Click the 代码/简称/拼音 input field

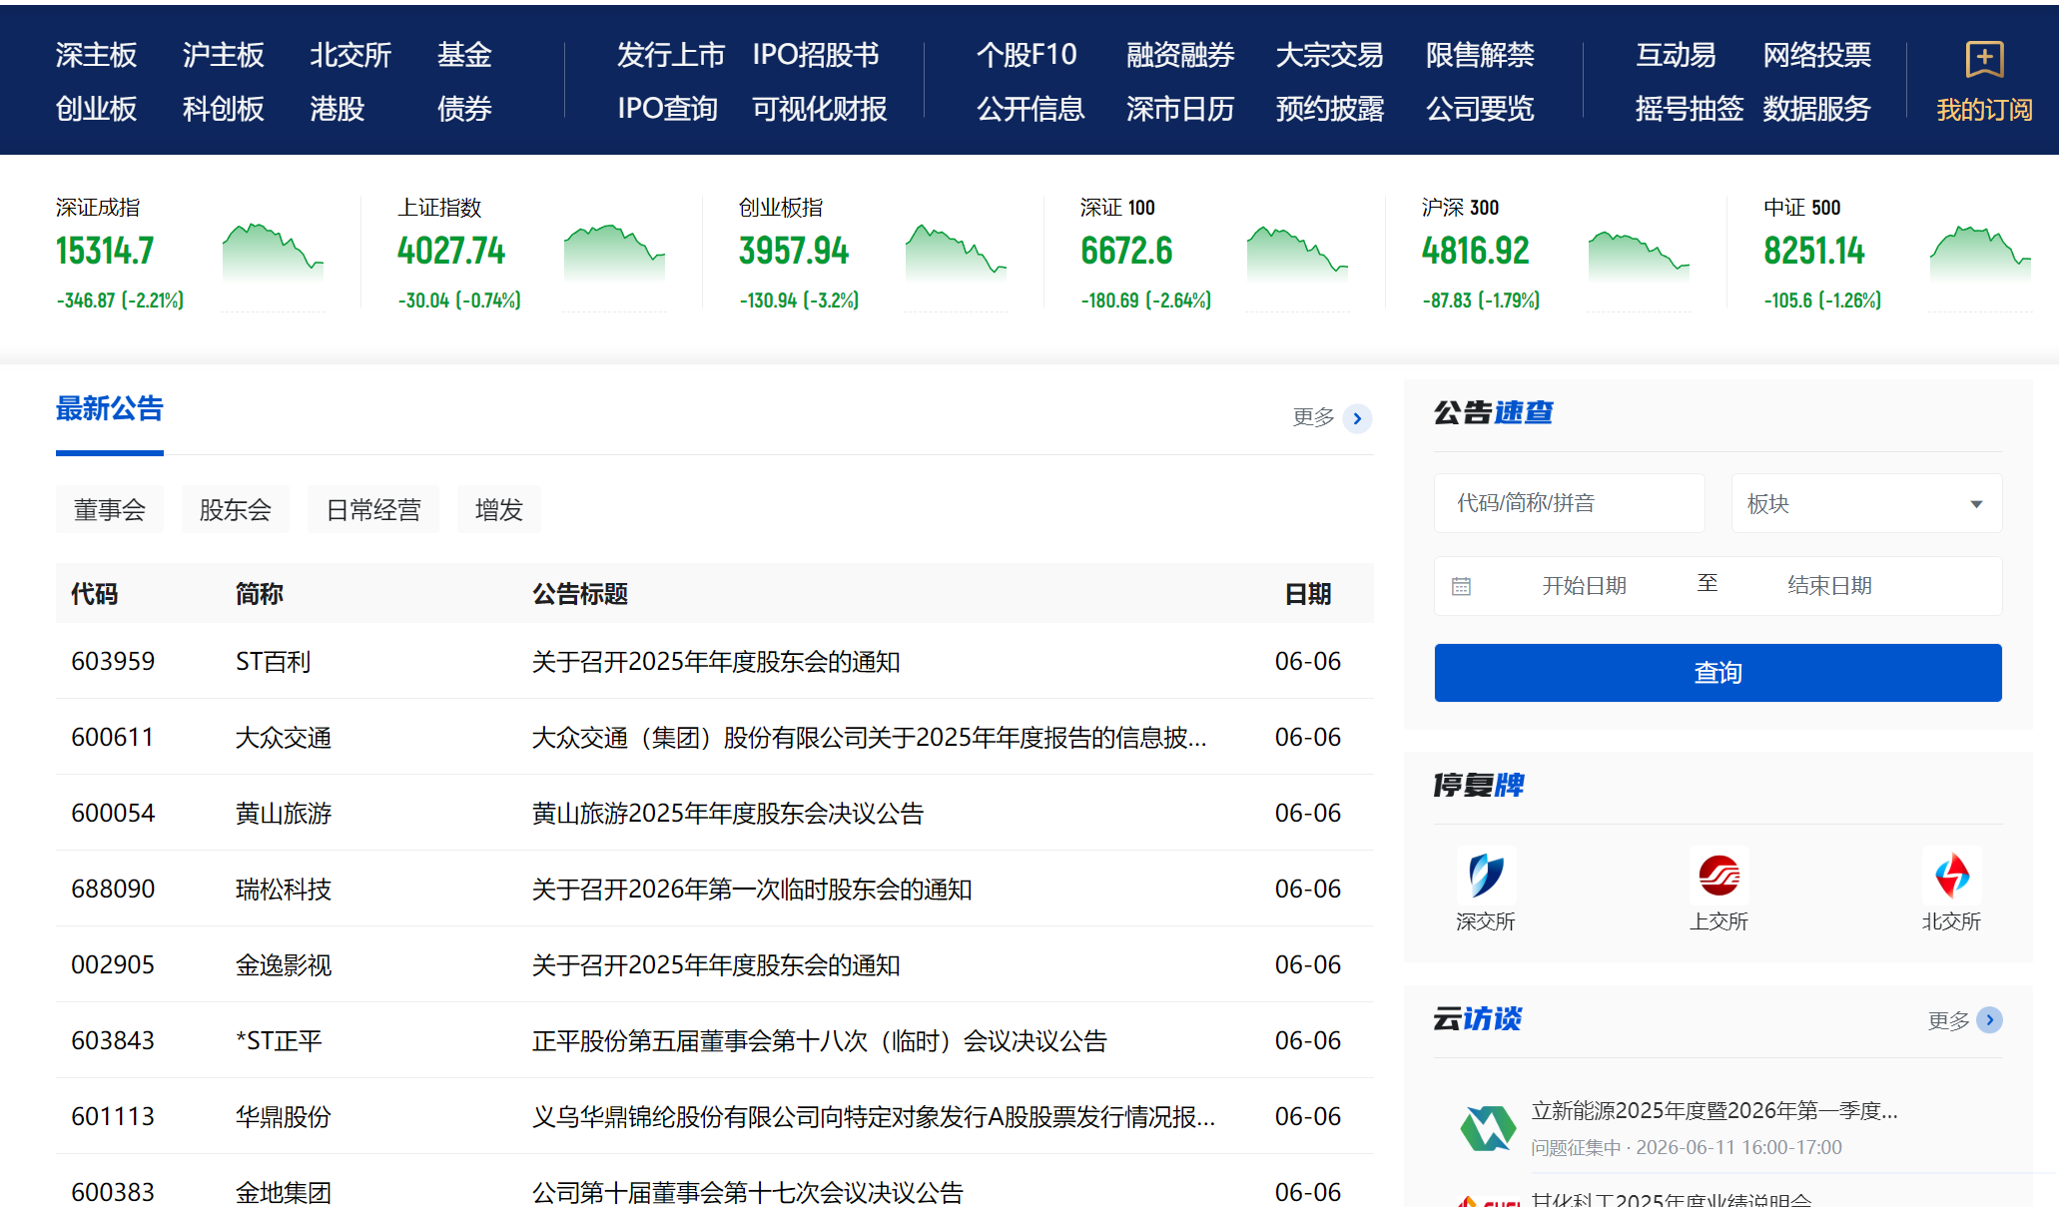[x=1570, y=503]
